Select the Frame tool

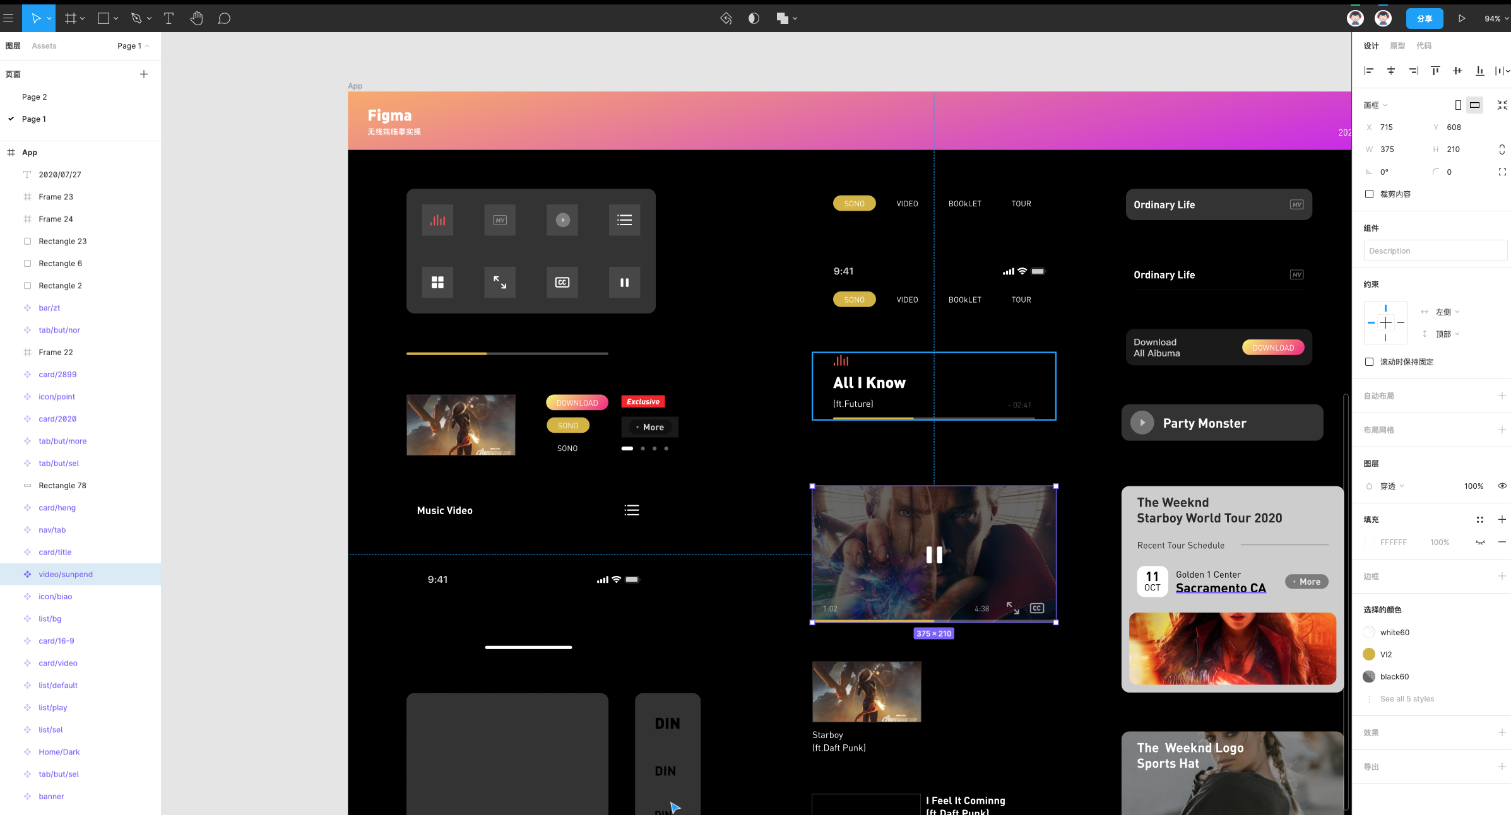[70, 18]
